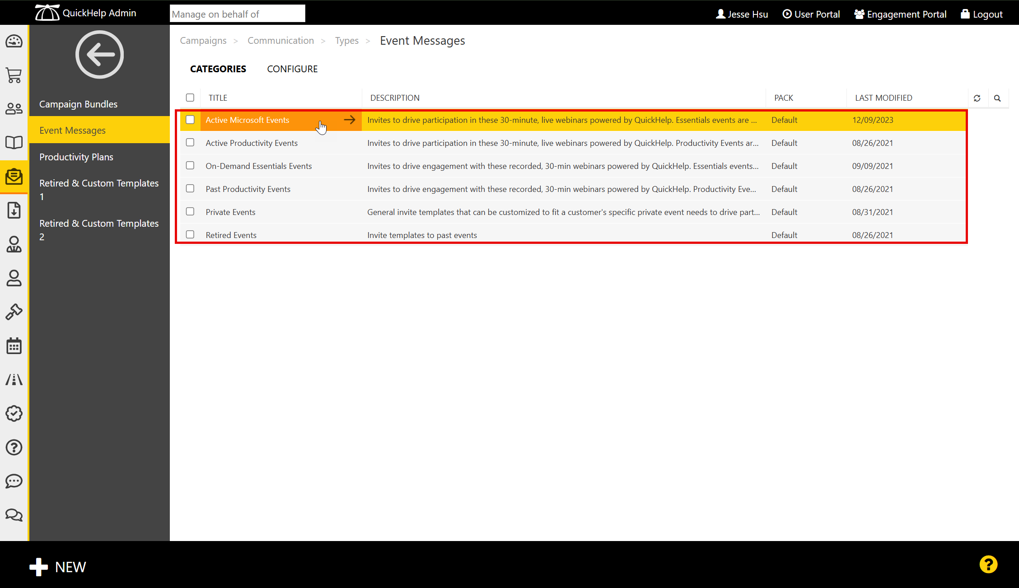Open the dashboard gauge sidebar icon
Viewport: 1019px width, 588px height.
pyautogui.click(x=14, y=42)
